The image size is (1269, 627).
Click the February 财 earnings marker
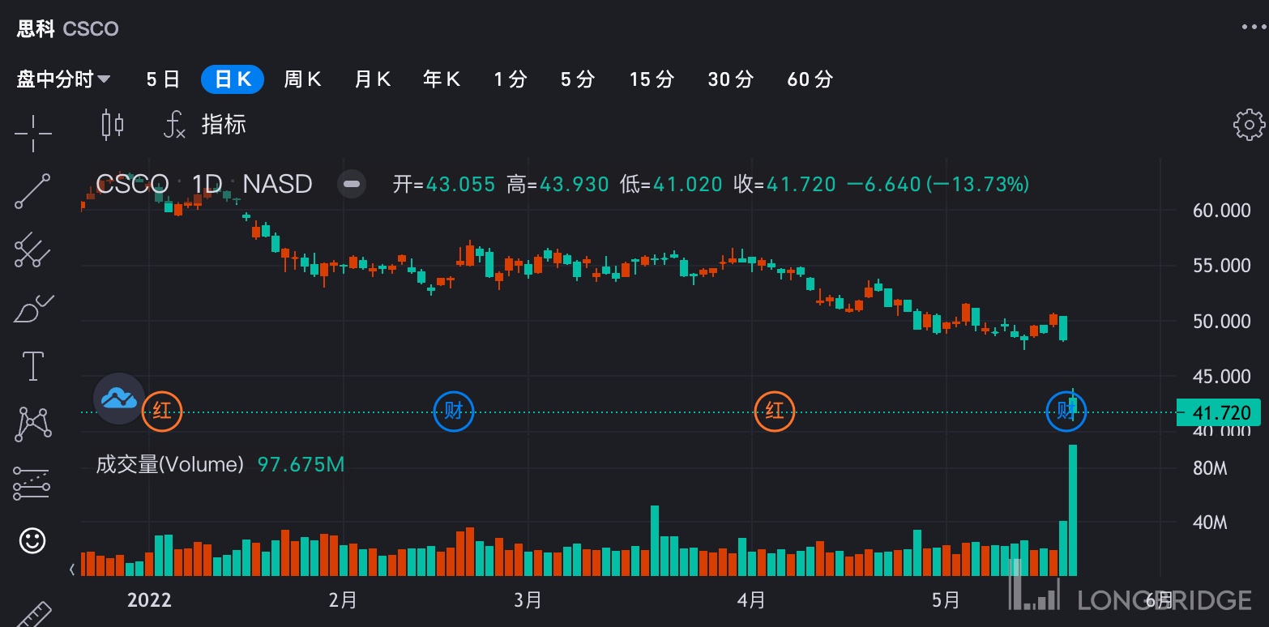pyautogui.click(x=454, y=412)
